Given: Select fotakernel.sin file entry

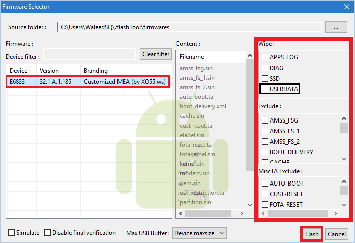Looking at the screenshot, I should tap(197, 154).
